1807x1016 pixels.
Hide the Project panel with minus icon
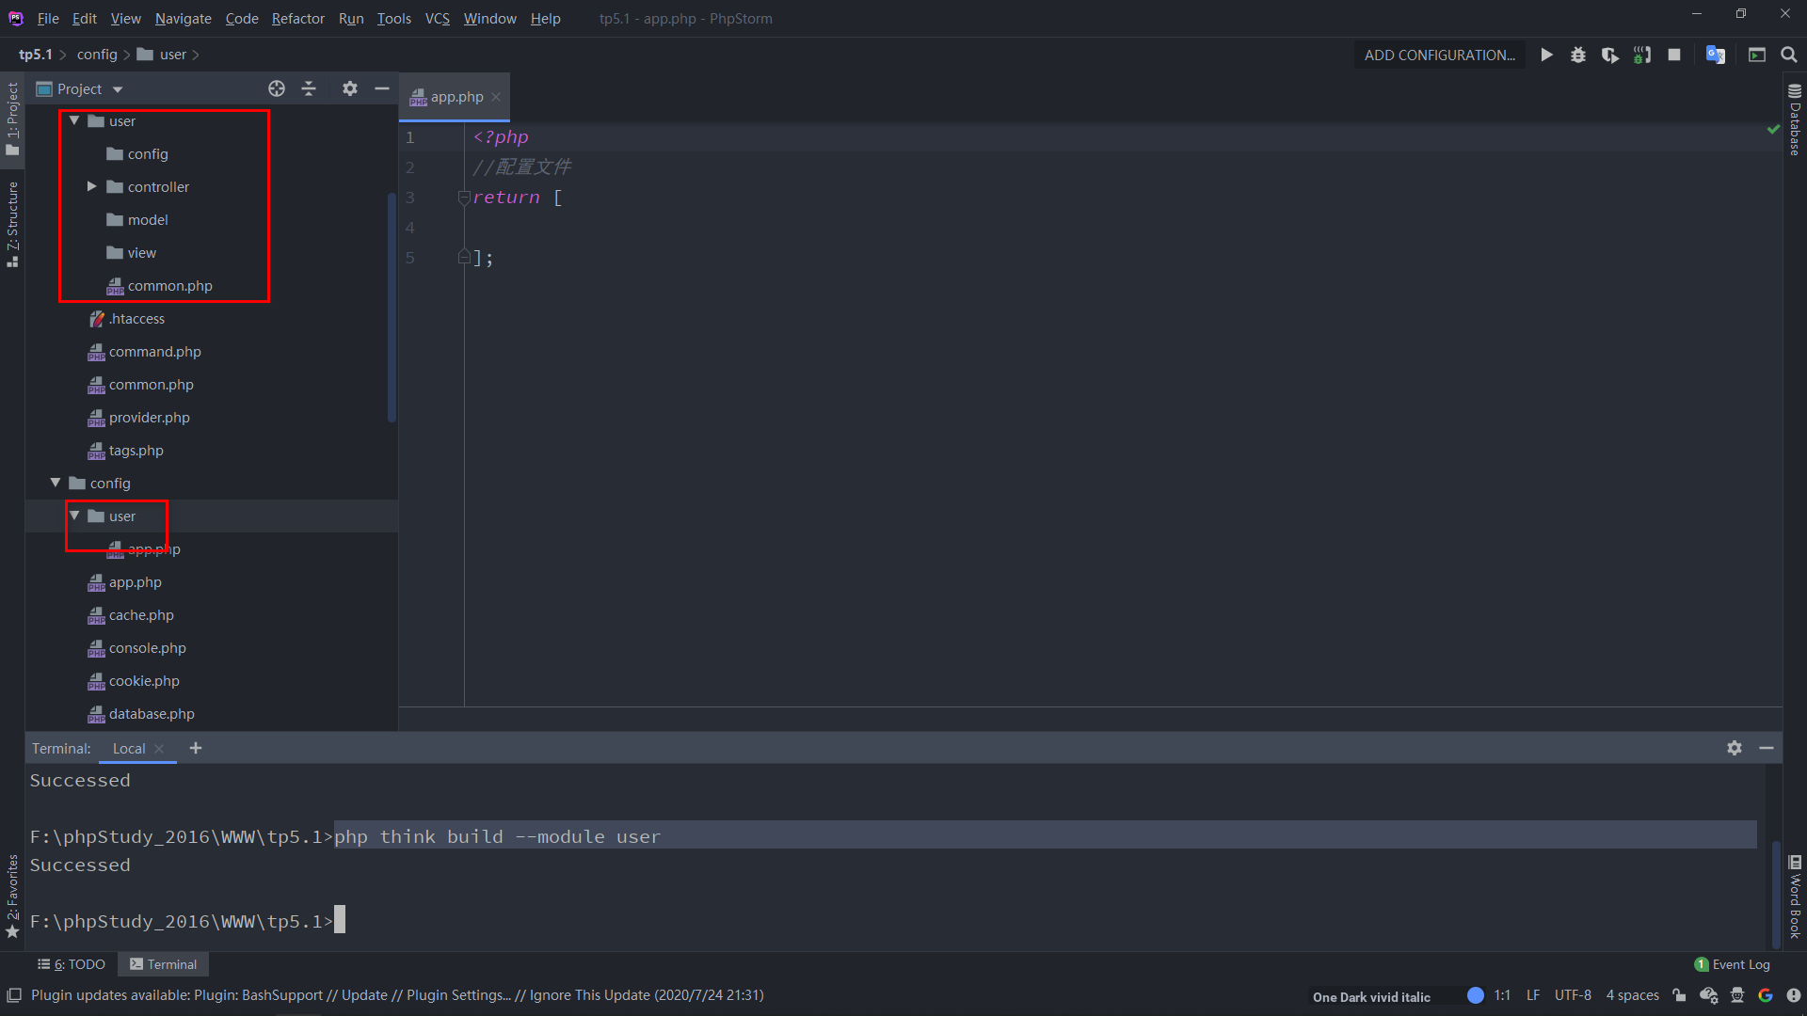click(382, 88)
